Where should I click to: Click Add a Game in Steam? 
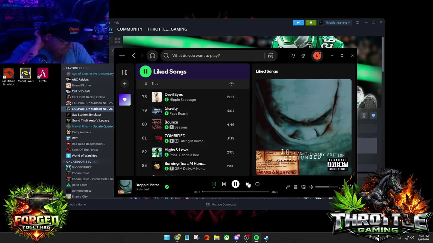[x=77, y=205]
